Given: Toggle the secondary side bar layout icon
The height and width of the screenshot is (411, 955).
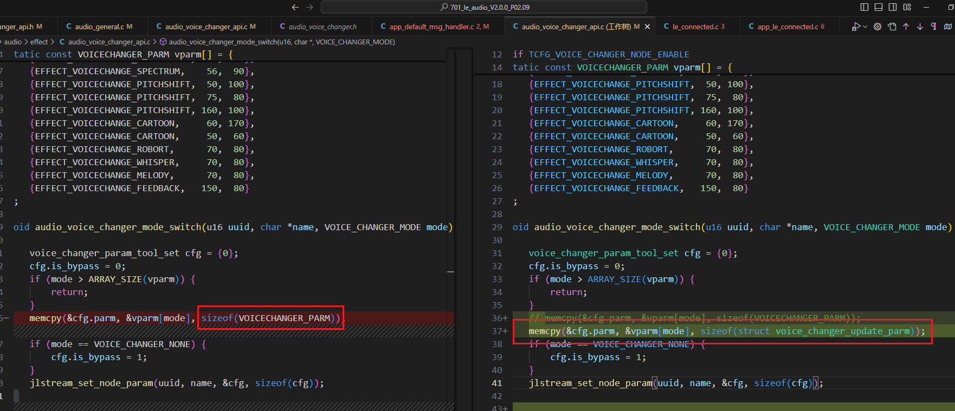Looking at the screenshot, I should pos(893,7).
